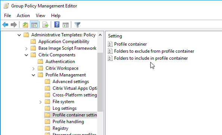Click the Back arrow toolbar icon
Screen dimensions: 222x135
(x=5, y=25)
